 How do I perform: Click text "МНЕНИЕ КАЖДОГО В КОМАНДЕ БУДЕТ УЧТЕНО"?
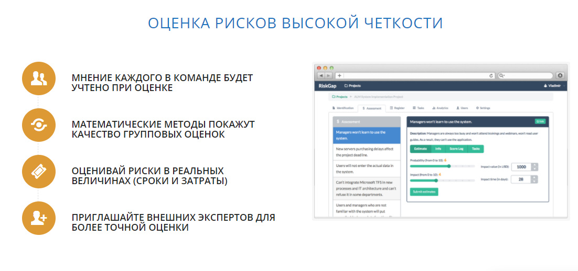pyautogui.click(x=163, y=83)
